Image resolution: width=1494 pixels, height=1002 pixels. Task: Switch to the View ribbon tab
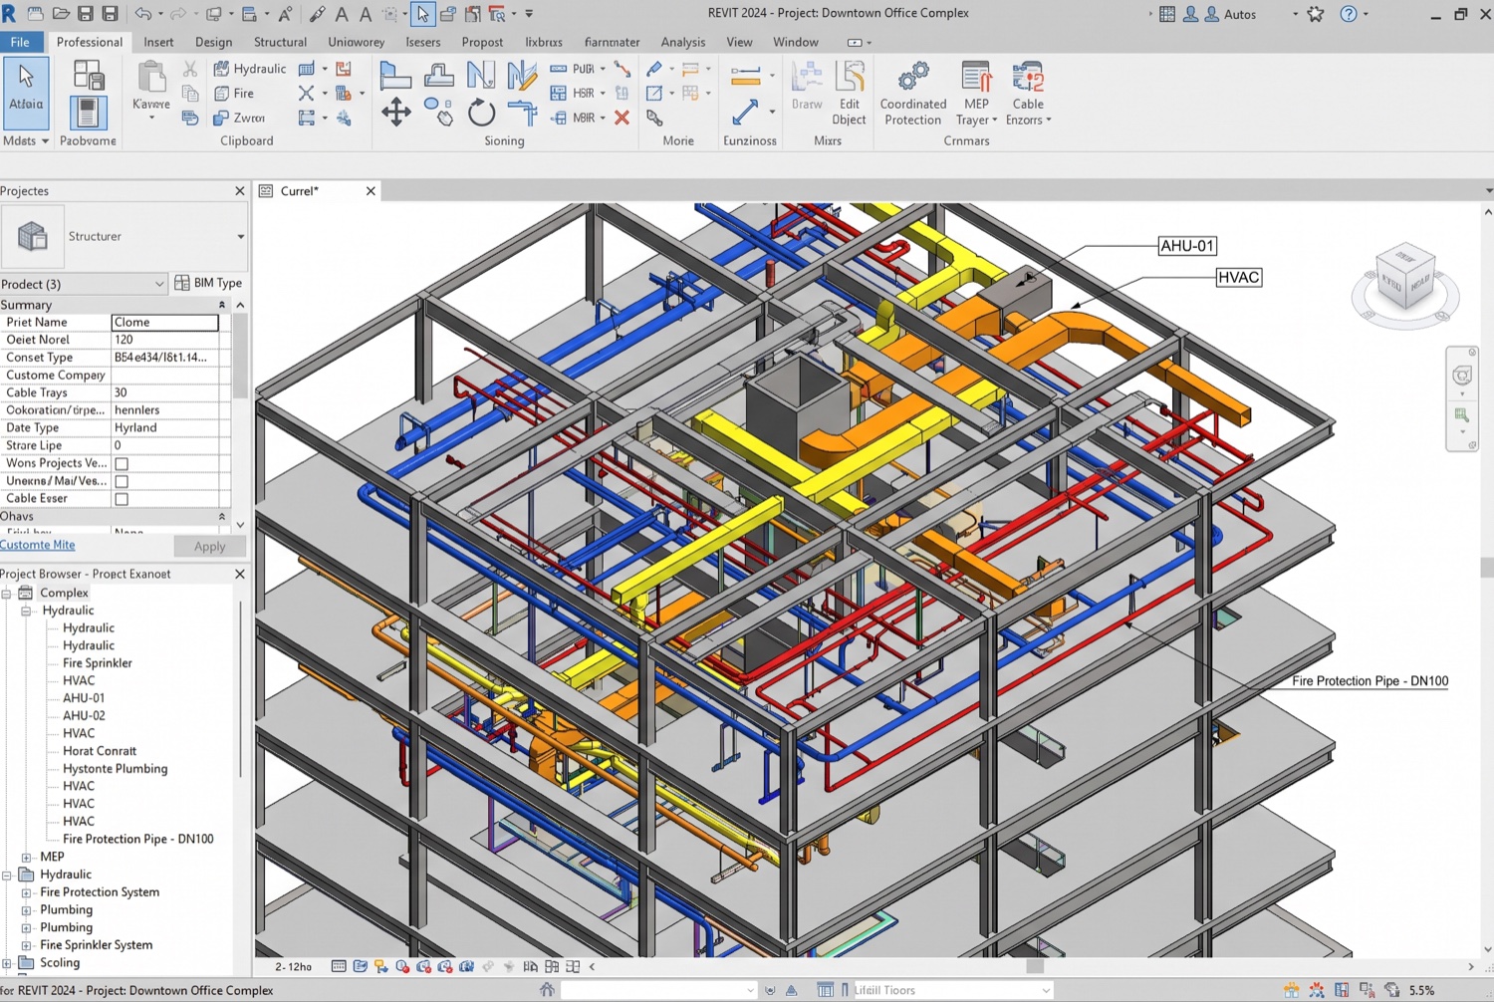point(739,42)
